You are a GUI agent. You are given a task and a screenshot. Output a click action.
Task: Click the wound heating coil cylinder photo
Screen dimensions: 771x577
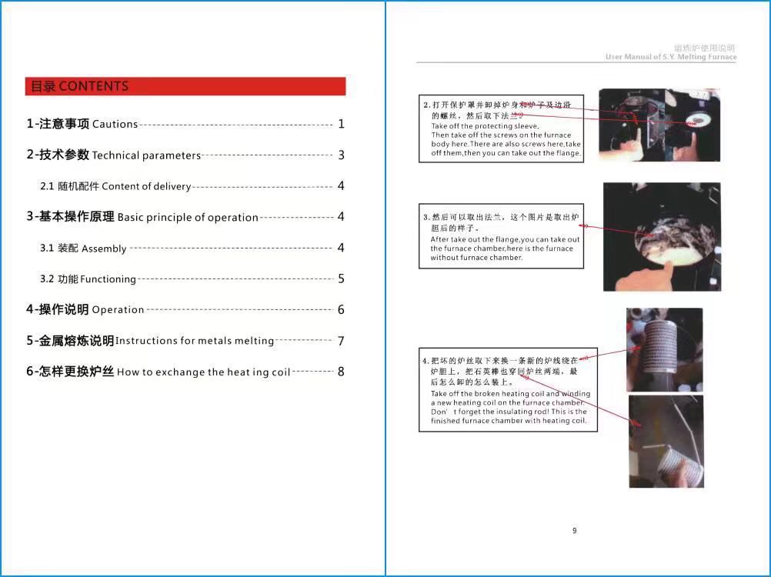point(664,349)
